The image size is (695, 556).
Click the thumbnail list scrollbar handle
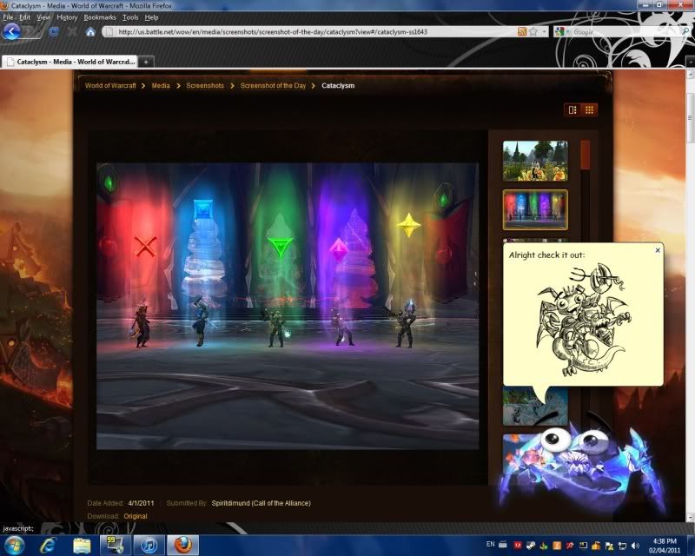coord(585,155)
